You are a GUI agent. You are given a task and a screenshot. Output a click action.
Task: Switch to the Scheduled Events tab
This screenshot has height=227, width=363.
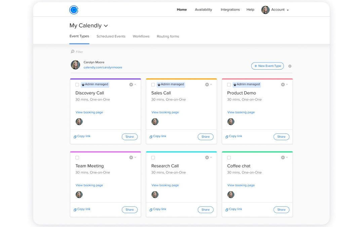pyautogui.click(x=111, y=36)
